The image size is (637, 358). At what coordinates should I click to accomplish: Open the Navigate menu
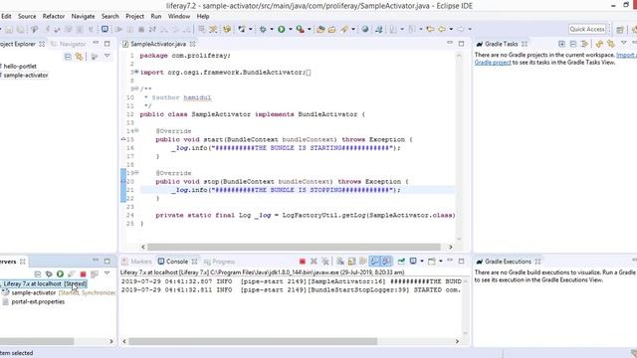[x=83, y=16]
